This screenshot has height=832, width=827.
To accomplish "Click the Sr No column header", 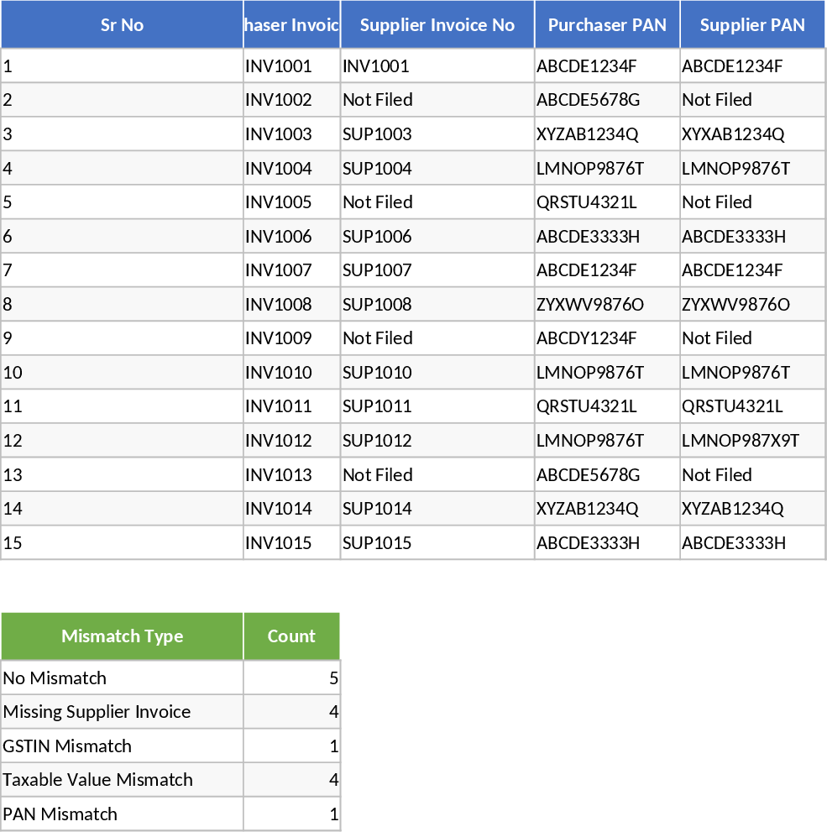I will tap(122, 24).
